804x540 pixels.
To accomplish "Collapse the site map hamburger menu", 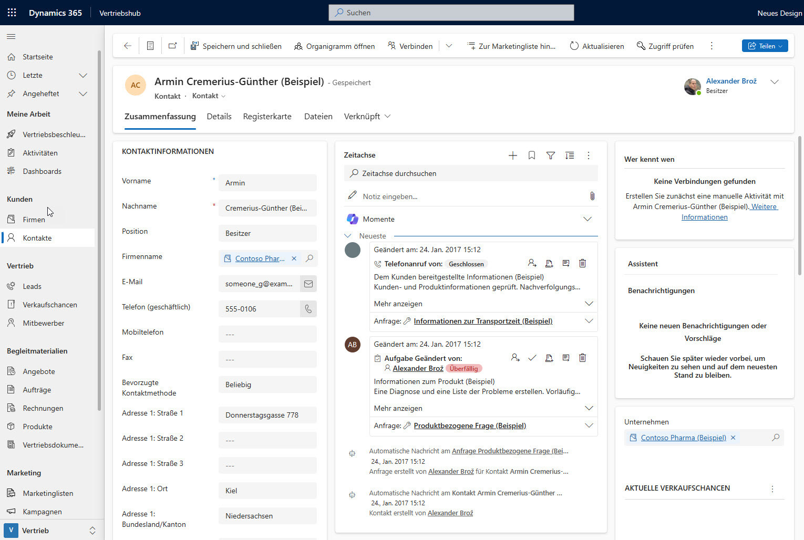I will 11,36.
